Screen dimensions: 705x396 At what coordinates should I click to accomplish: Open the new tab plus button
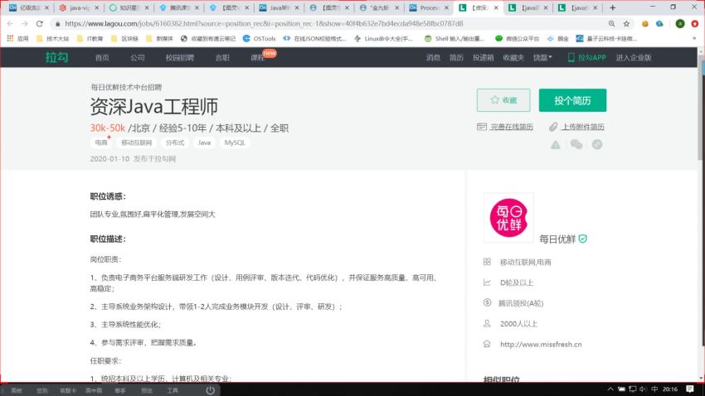click(x=612, y=7)
